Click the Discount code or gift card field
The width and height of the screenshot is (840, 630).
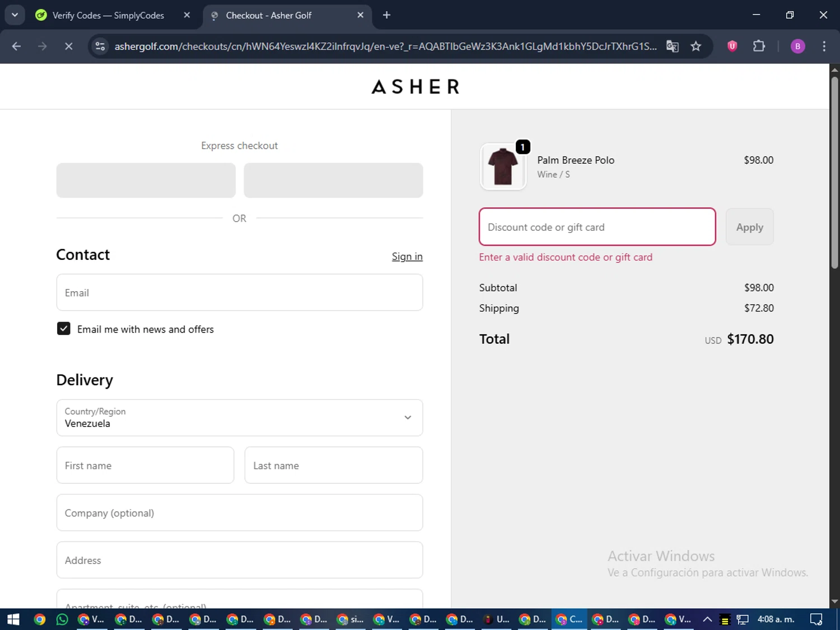click(598, 227)
